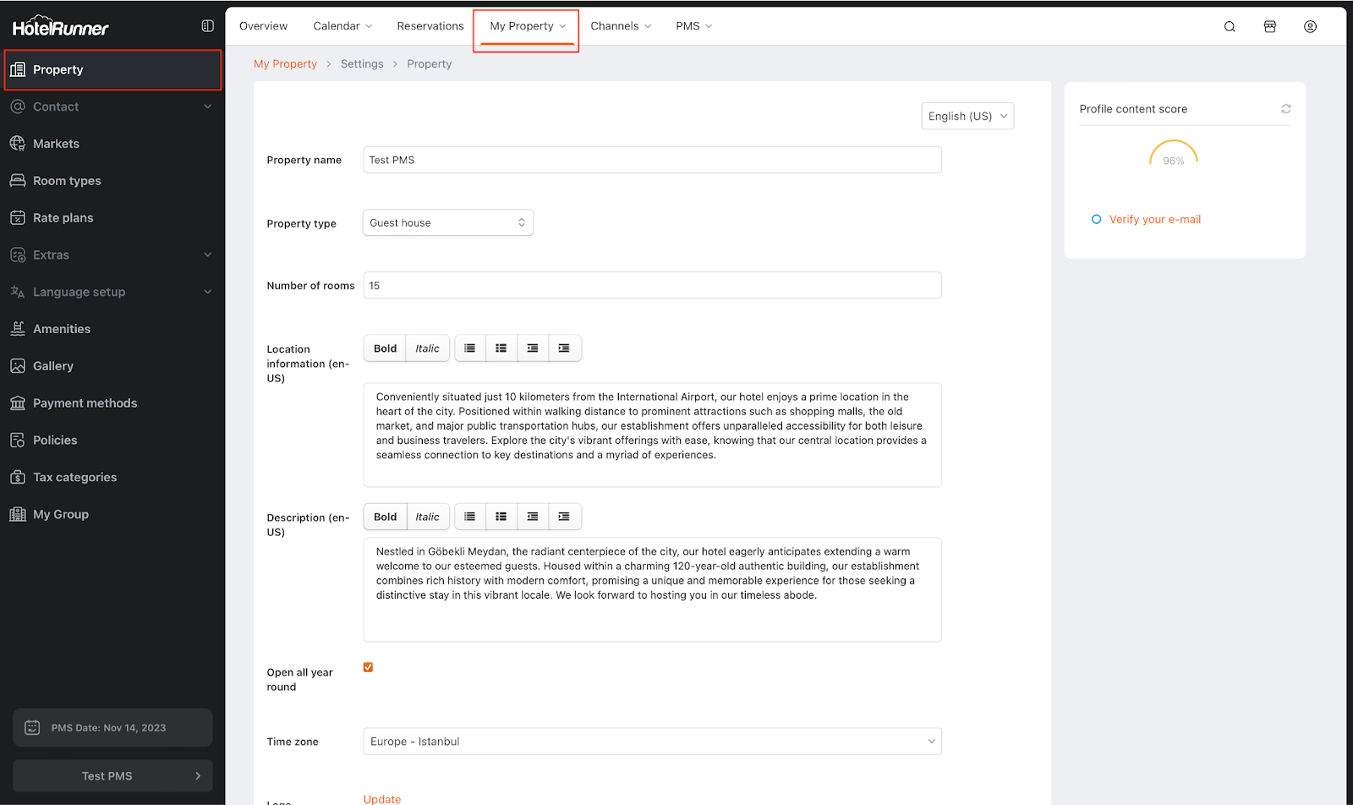
Task: Click into the Number of rooms field
Action: pos(652,286)
